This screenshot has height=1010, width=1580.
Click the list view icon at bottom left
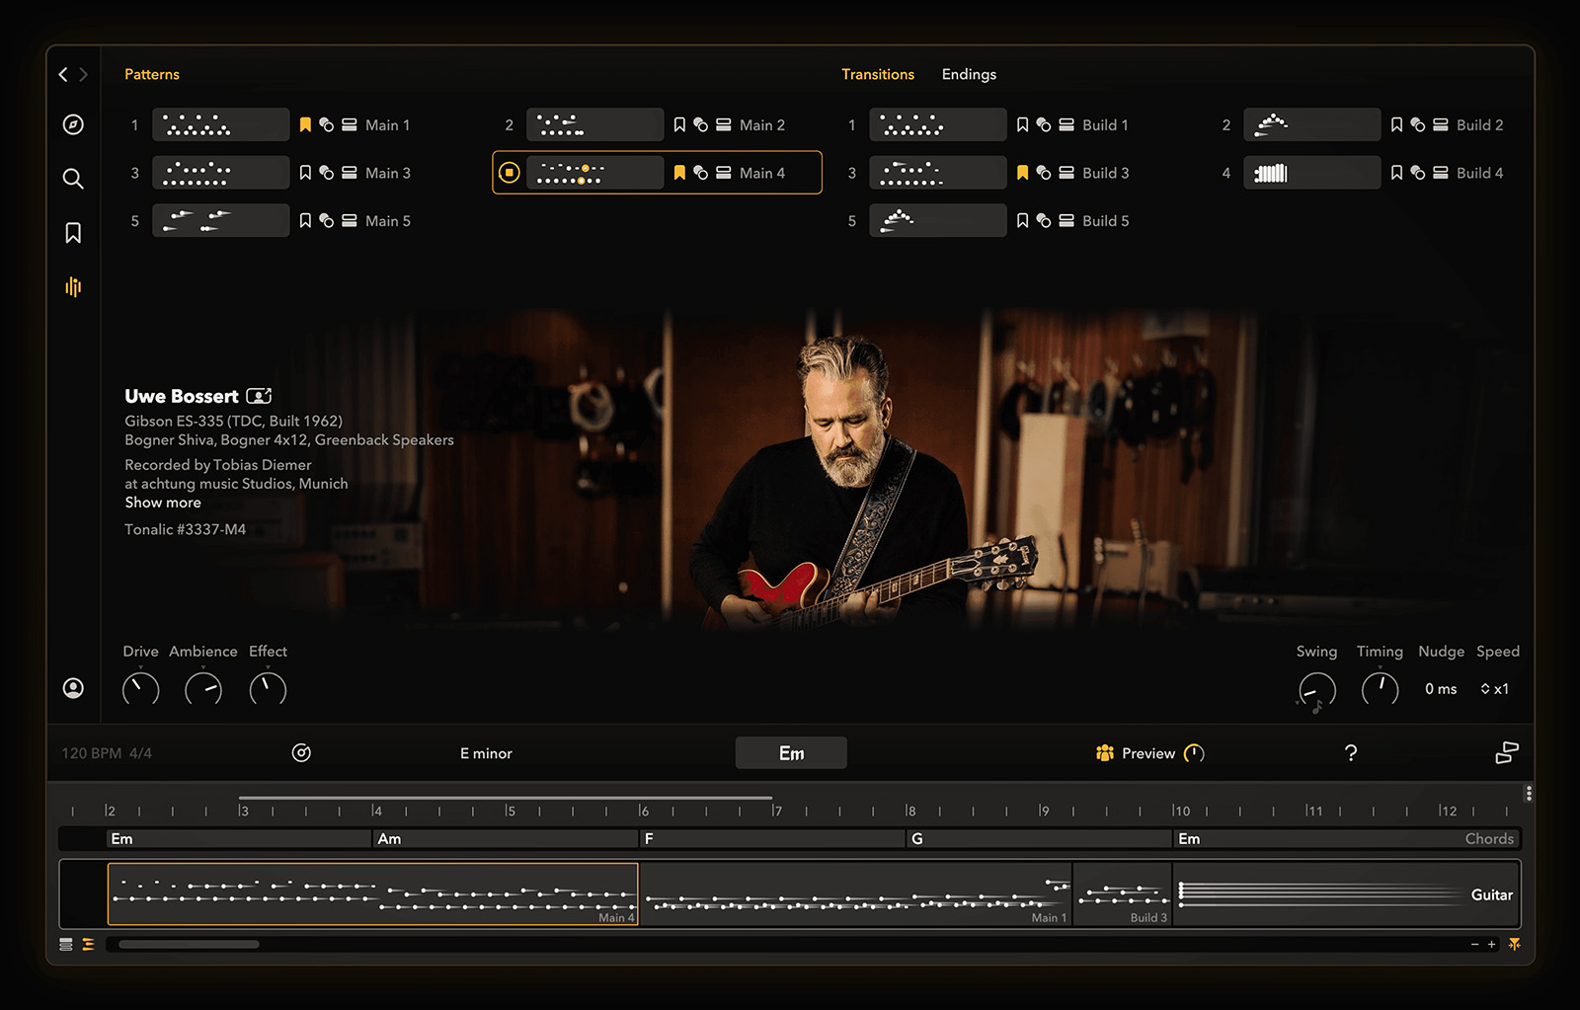point(66,945)
